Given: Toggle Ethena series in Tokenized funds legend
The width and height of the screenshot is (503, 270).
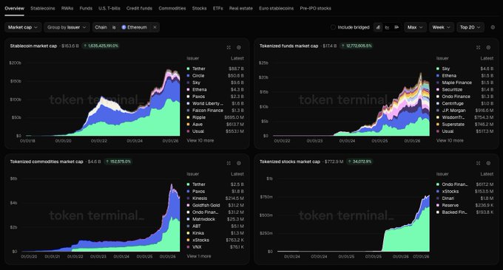Looking at the screenshot, I should click(465, 76).
